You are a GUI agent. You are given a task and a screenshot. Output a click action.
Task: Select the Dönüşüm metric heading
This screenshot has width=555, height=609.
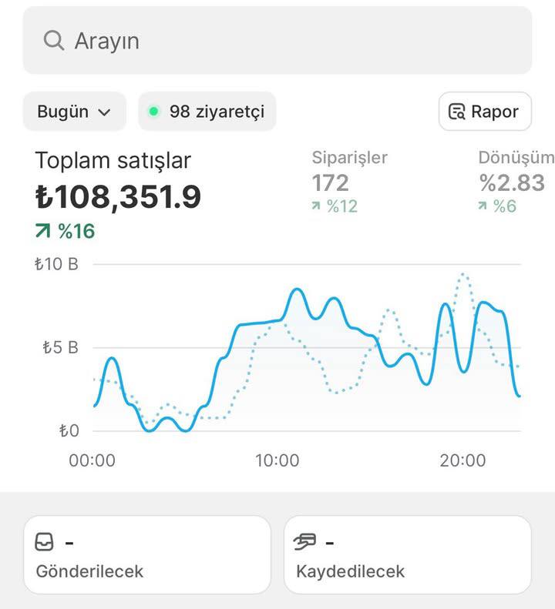point(515,158)
